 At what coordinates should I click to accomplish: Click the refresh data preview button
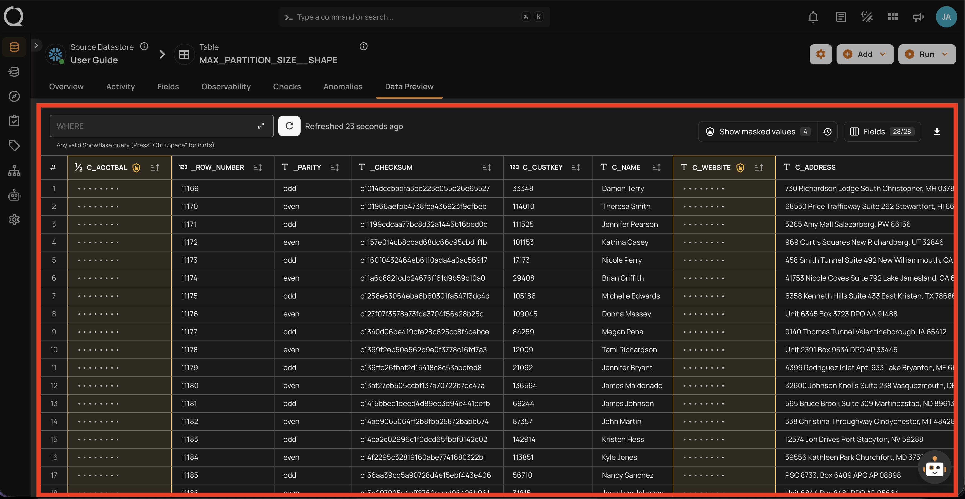(x=289, y=126)
